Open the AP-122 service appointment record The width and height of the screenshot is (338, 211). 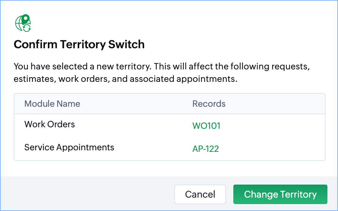[206, 149]
